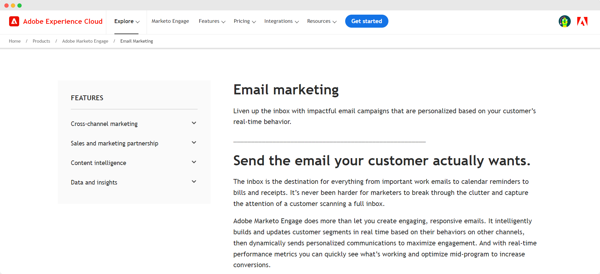Open the Products breadcrumb link
The image size is (600, 274).
(x=41, y=41)
